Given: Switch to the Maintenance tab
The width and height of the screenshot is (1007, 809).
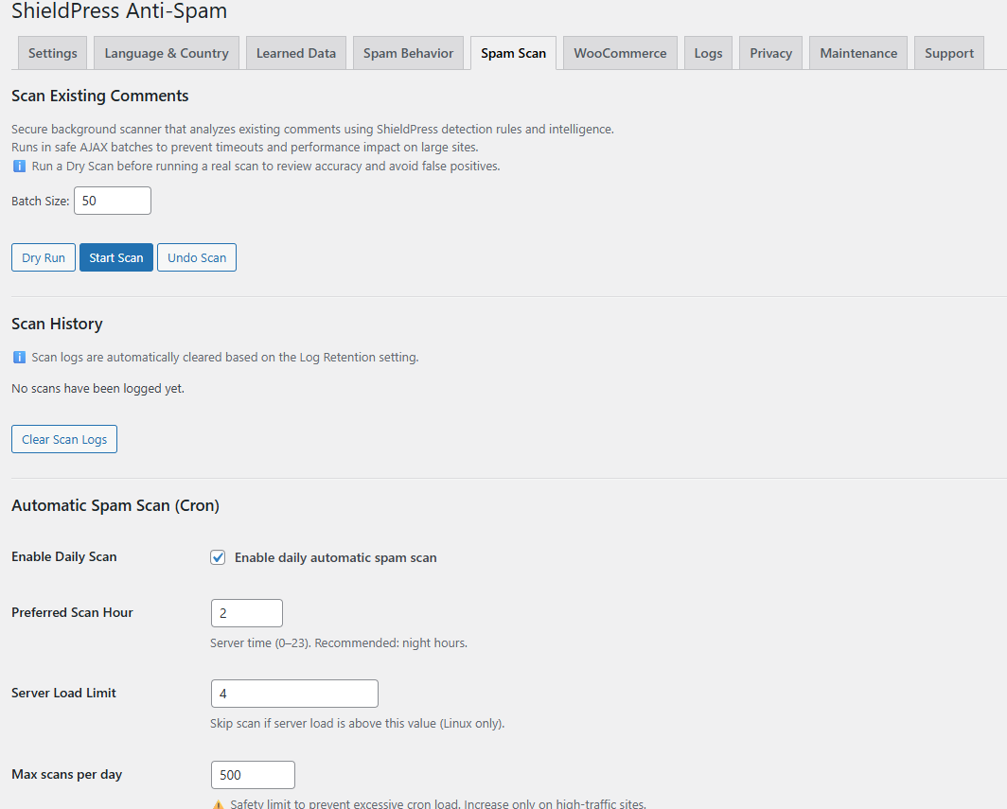Looking at the screenshot, I should (858, 53).
